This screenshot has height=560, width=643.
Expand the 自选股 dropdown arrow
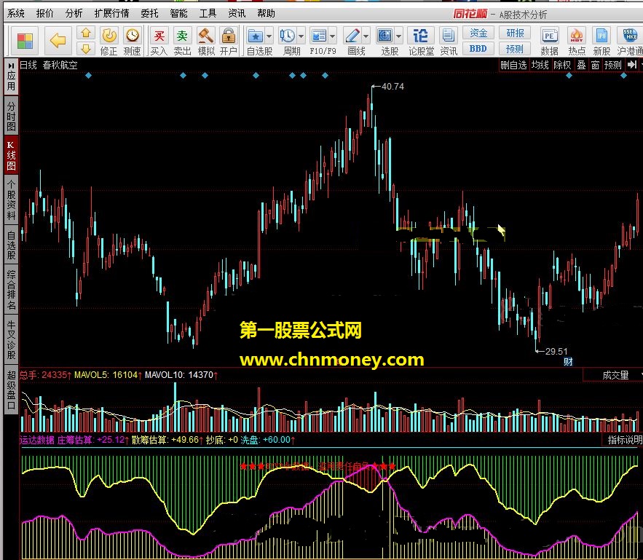pos(269,36)
